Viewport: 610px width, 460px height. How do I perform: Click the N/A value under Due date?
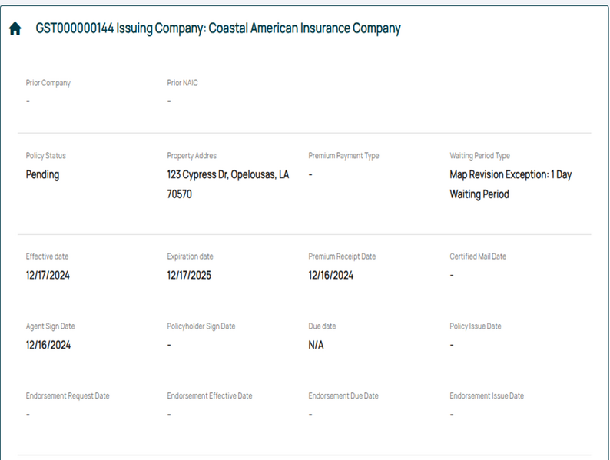(x=316, y=345)
